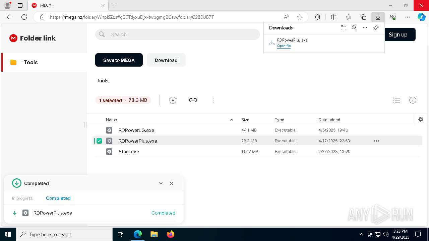Image resolution: width=429 pixels, height=241 pixels.
Task: Click the Downloads toolbar icon
Action: [378, 17]
